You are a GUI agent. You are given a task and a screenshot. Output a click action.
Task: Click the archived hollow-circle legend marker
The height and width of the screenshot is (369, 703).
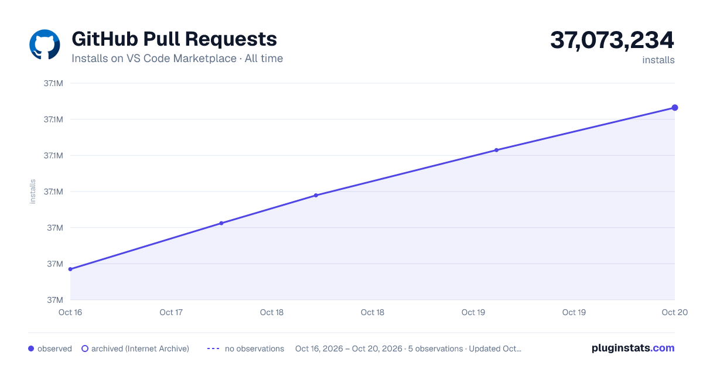(85, 348)
